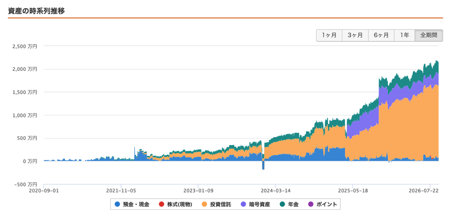Viewport: 454px width, 212px height.
Task: Toggle the blue 預金・現金 legend dot
Action: (x=117, y=204)
